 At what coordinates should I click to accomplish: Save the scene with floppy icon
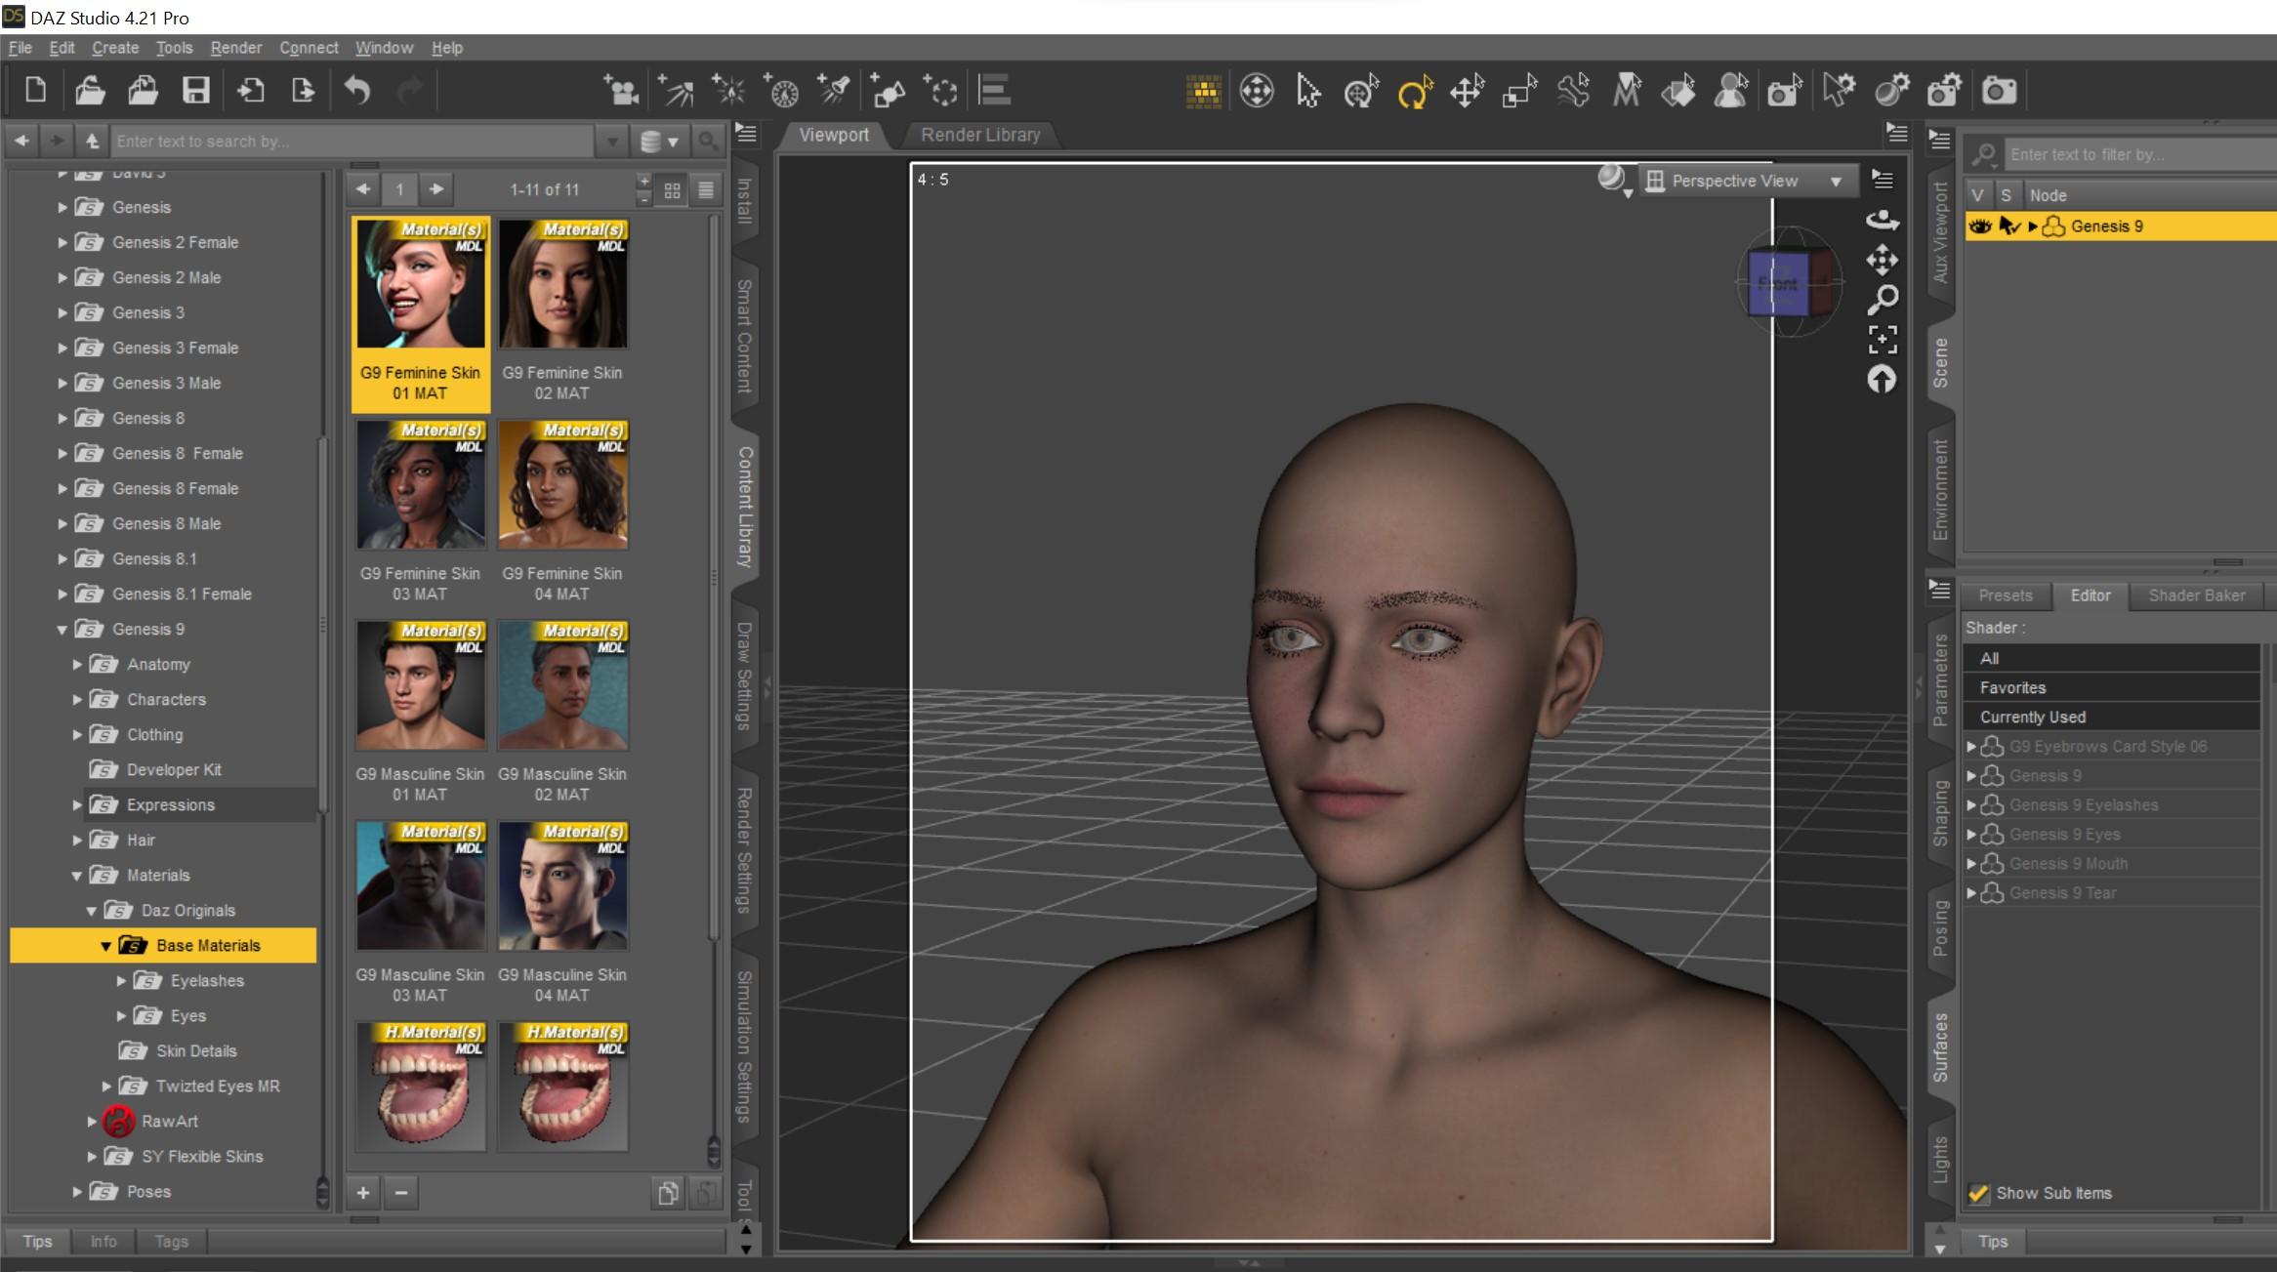coord(196,92)
